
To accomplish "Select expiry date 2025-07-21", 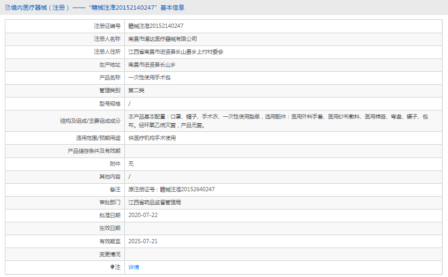I will point(143,241).
